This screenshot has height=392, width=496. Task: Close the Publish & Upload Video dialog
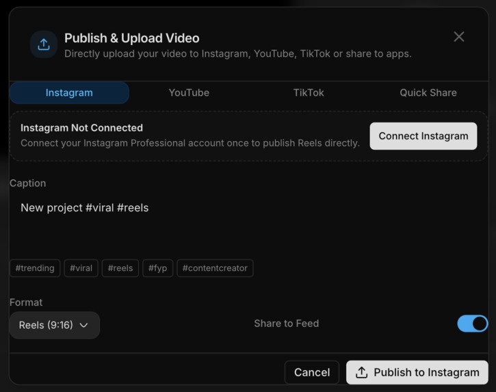click(x=458, y=37)
